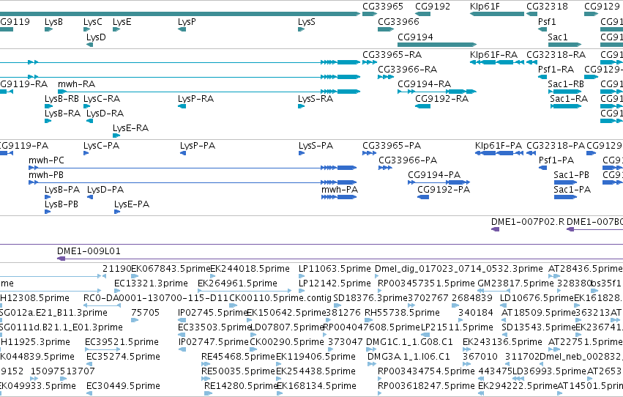
Task: Select the LP12142.5prime EST label
Action: click(335, 283)
